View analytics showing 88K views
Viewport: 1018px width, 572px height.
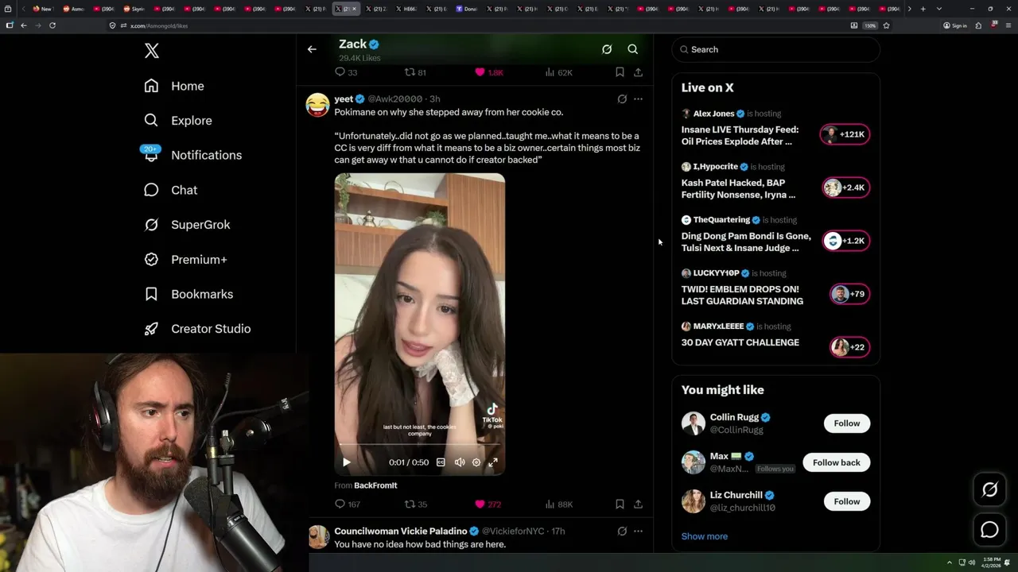pos(559,504)
